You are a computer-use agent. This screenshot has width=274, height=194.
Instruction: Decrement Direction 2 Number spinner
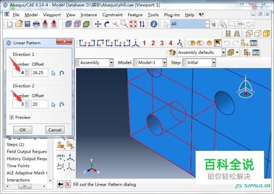27,106
